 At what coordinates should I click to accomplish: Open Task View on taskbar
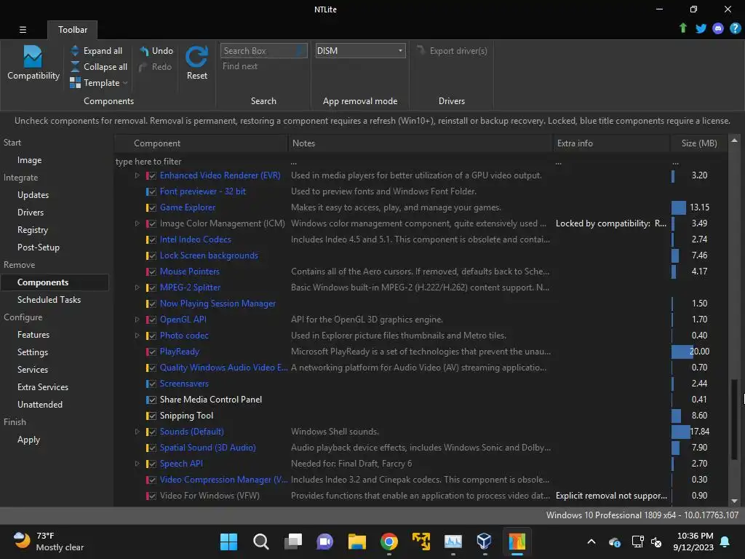tap(292, 542)
